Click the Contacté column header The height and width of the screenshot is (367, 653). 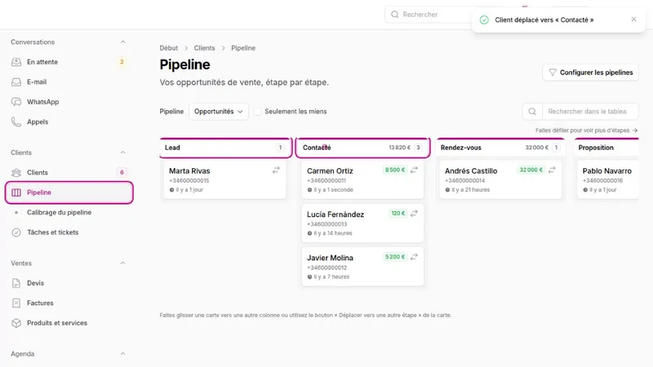click(x=362, y=148)
